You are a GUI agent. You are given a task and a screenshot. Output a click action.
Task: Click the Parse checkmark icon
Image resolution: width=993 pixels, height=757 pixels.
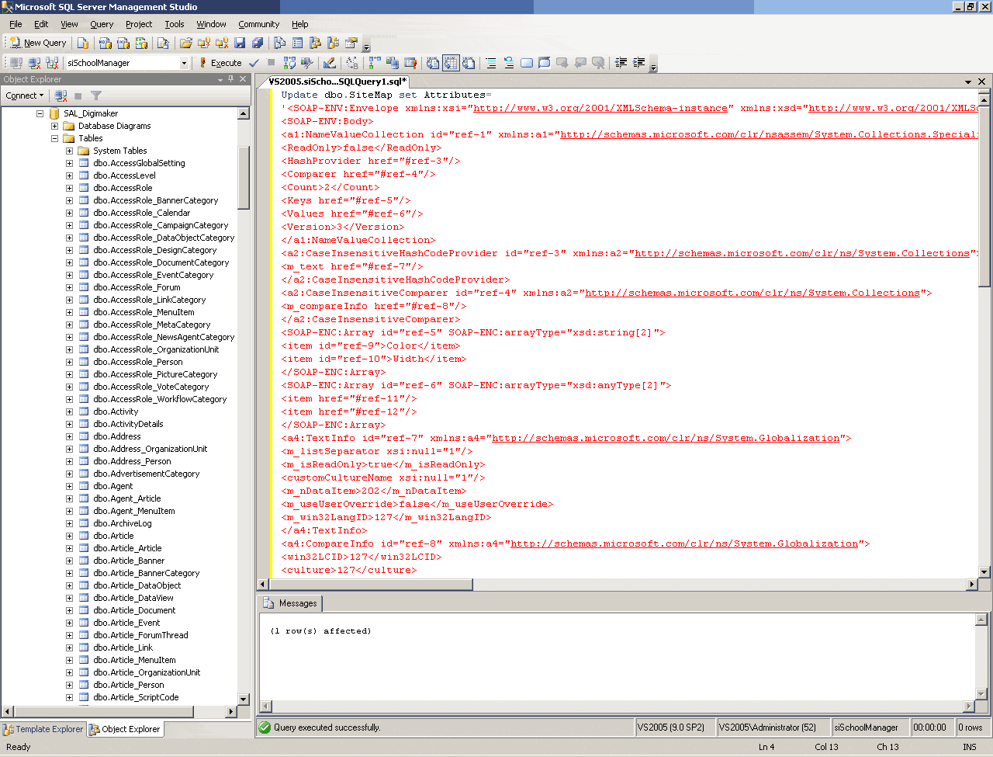click(x=254, y=63)
